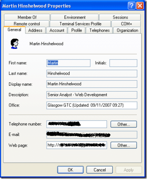Open Other next to Web page

[124, 145]
